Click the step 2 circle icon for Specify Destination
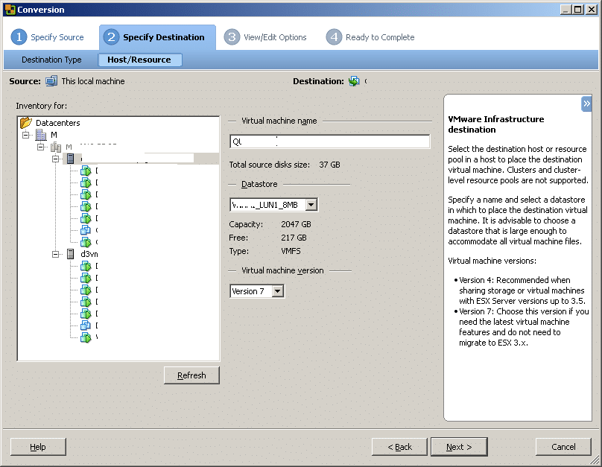The width and height of the screenshot is (602, 467). 111,37
